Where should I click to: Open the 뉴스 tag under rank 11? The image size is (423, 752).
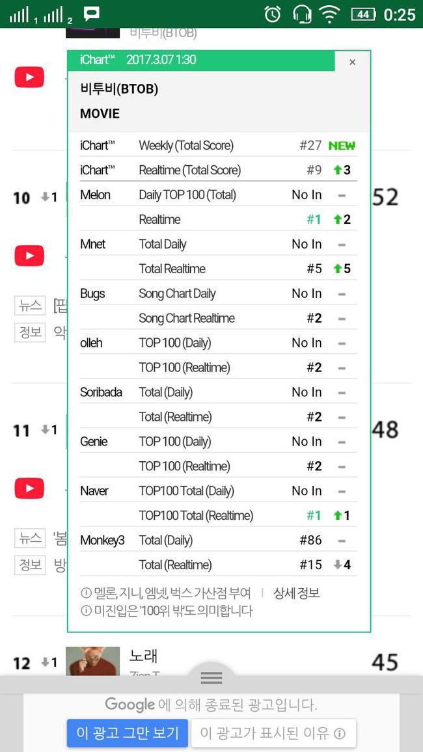tap(31, 538)
